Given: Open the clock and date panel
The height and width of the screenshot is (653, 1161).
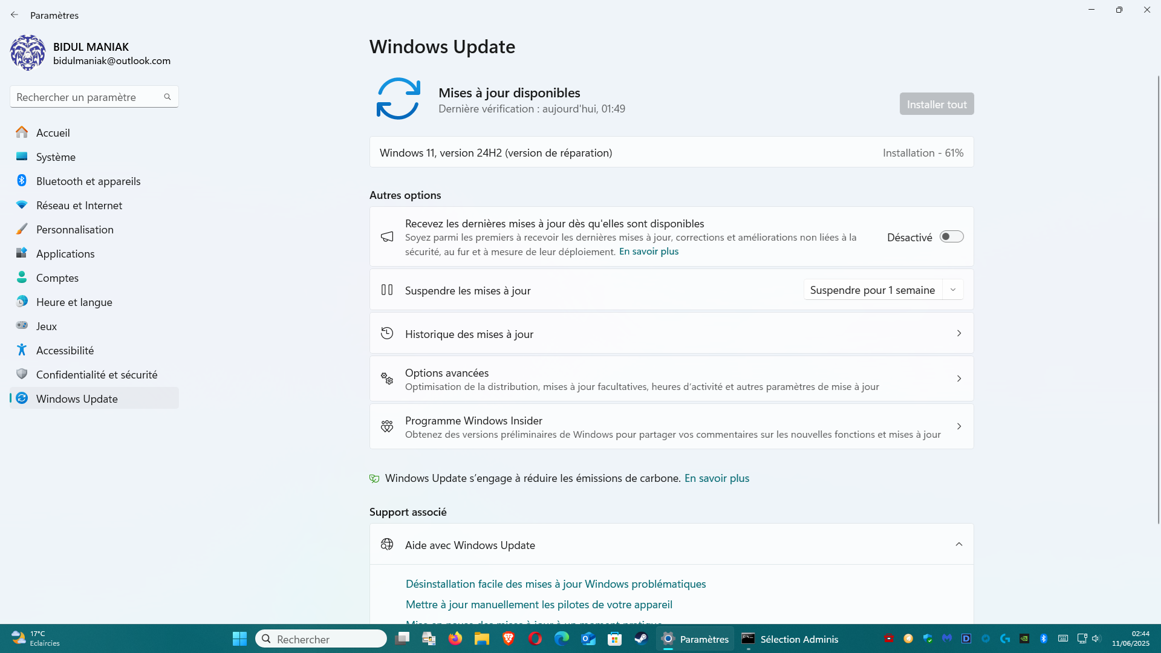Looking at the screenshot, I should [1131, 638].
